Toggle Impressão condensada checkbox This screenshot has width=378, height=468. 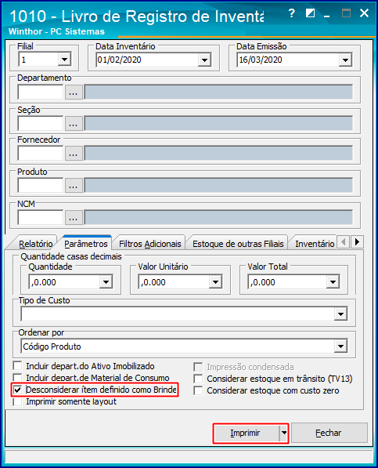(198, 367)
